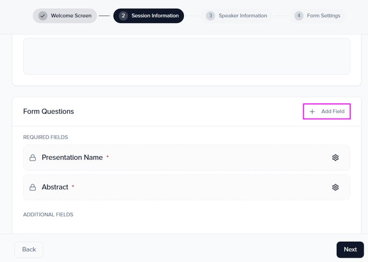Click the number 2 step circle

coord(123,16)
